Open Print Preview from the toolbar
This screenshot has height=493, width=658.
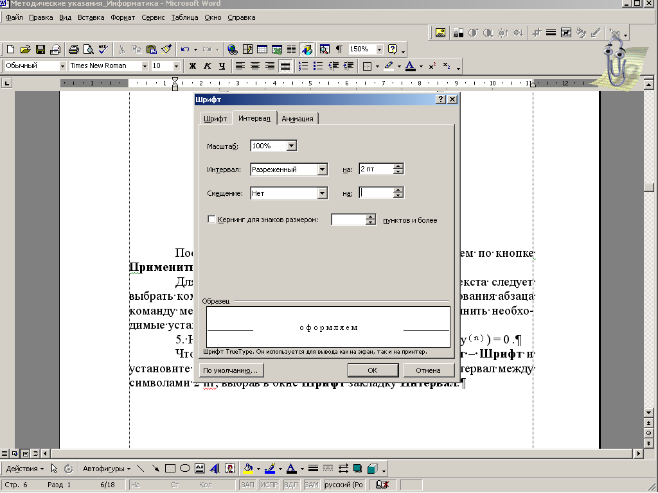tap(89, 49)
